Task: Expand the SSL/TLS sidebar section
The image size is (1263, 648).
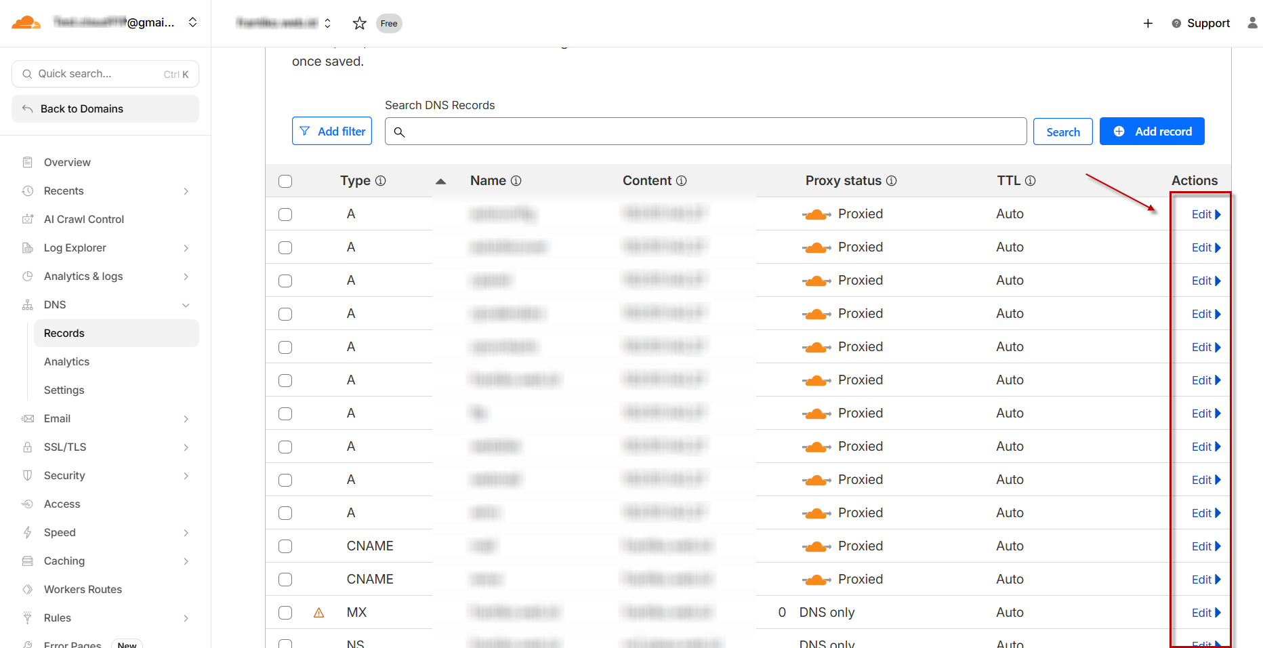Action: pyautogui.click(x=186, y=447)
